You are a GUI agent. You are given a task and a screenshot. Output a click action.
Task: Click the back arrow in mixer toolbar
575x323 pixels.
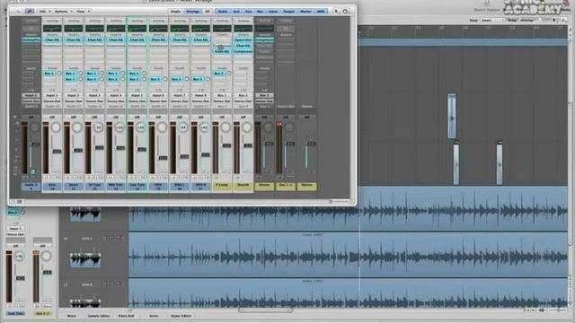point(18,12)
